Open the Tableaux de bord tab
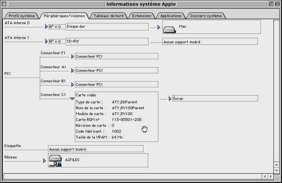The height and width of the screenshot is (183, 282). pos(109,16)
